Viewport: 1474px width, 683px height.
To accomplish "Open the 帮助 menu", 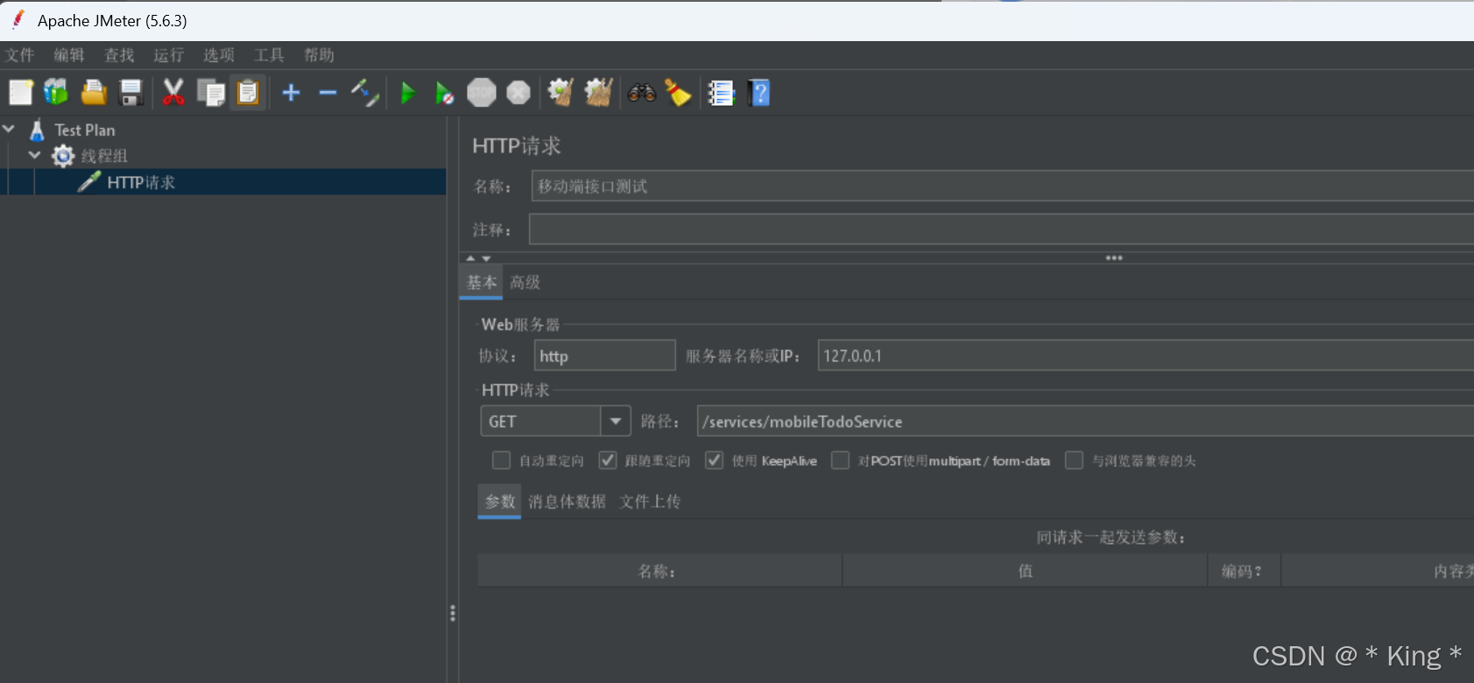I will coord(319,55).
